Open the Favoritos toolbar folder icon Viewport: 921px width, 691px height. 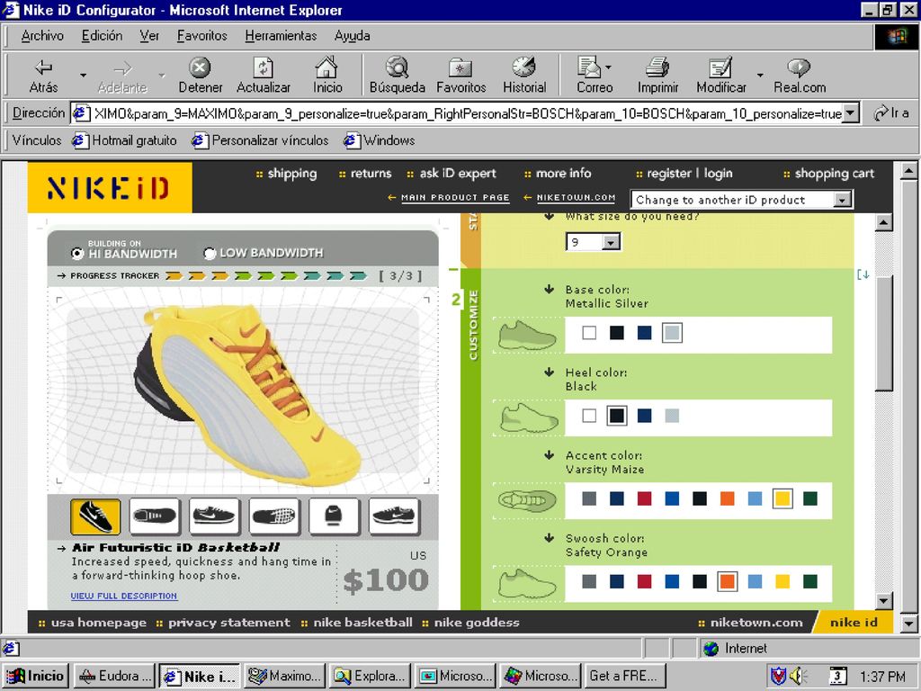point(460,67)
